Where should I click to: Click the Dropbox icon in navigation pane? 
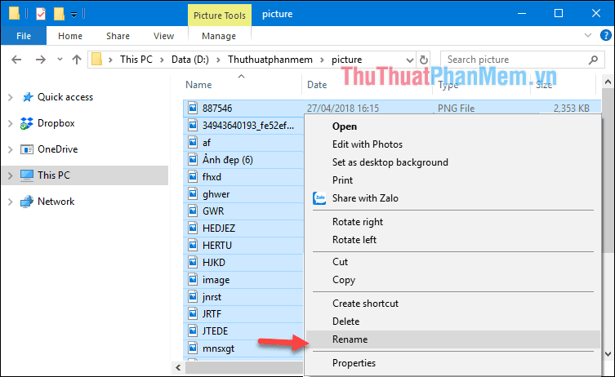tap(26, 123)
